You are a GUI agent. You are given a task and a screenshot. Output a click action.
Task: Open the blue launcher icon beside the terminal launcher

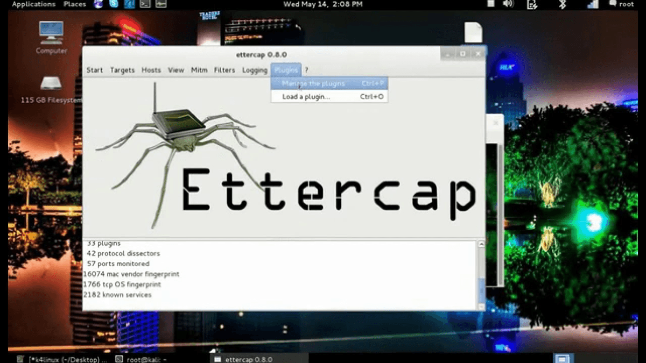coord(130,4)
